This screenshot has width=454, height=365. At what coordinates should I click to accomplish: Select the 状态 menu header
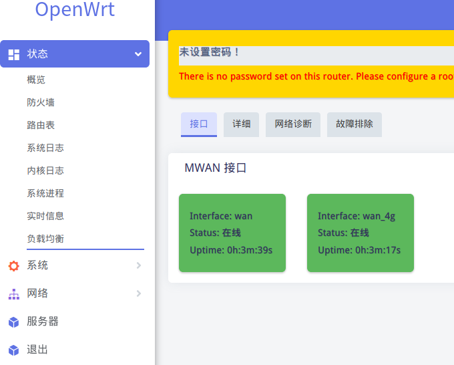75,54
